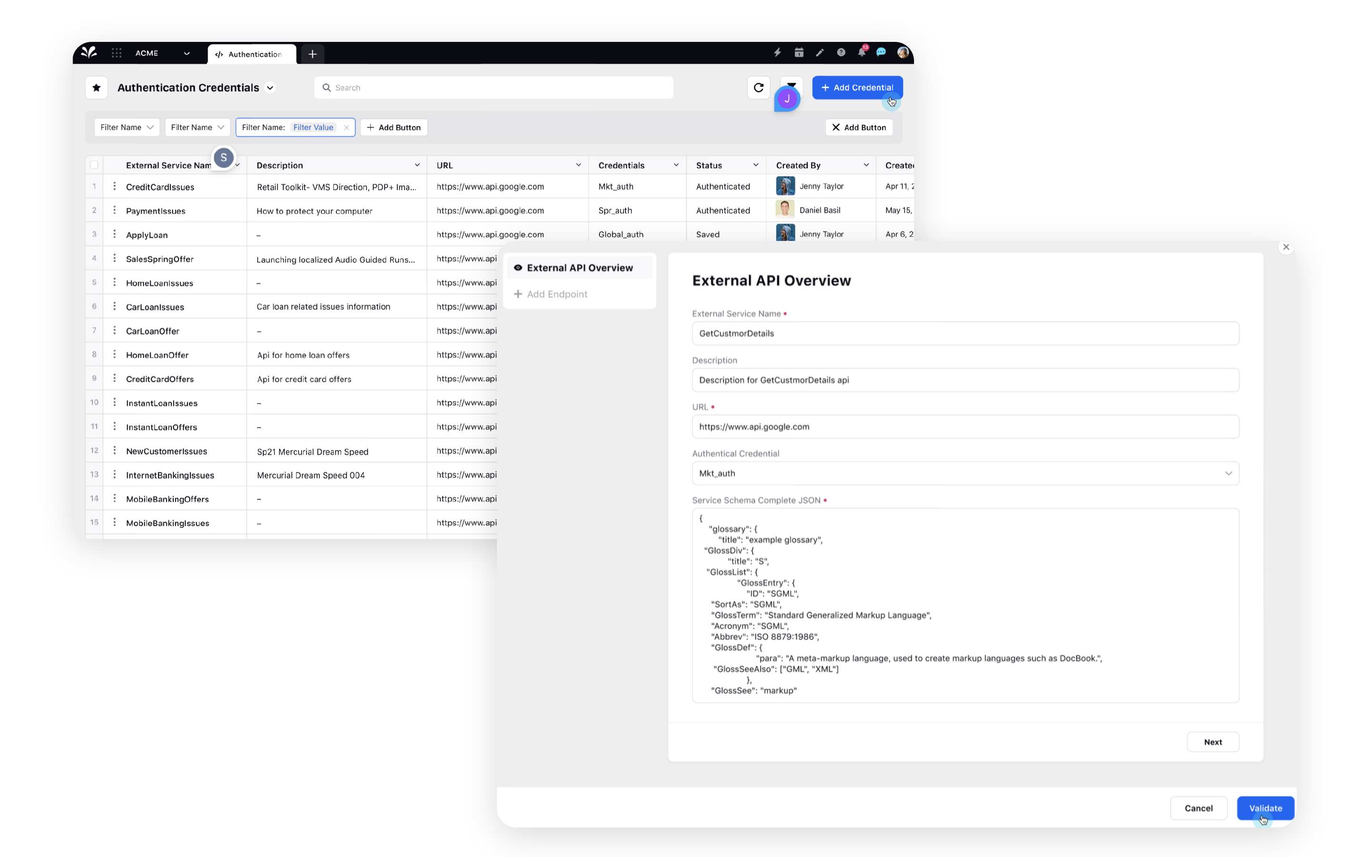This screenshot has height=857, width=1371.
Task: Click the lightning bolt quick actions icon
Action: coord(777,53)
